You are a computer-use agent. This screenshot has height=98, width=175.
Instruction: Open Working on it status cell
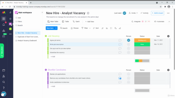(142, 40)
